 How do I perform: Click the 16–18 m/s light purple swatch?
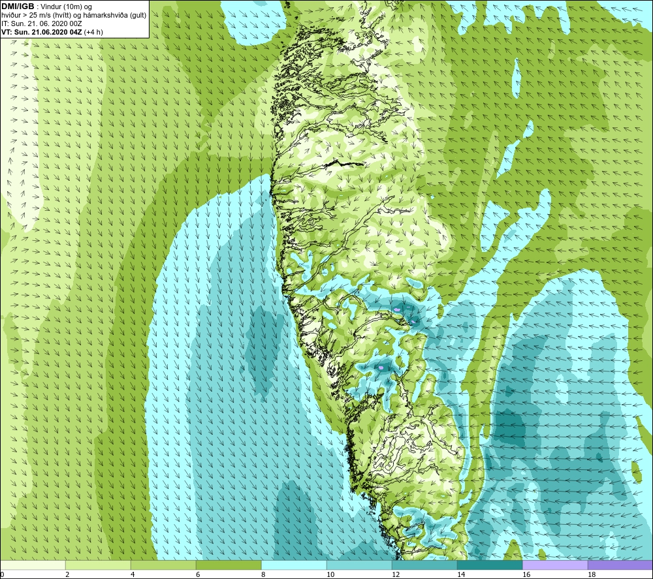555,565
